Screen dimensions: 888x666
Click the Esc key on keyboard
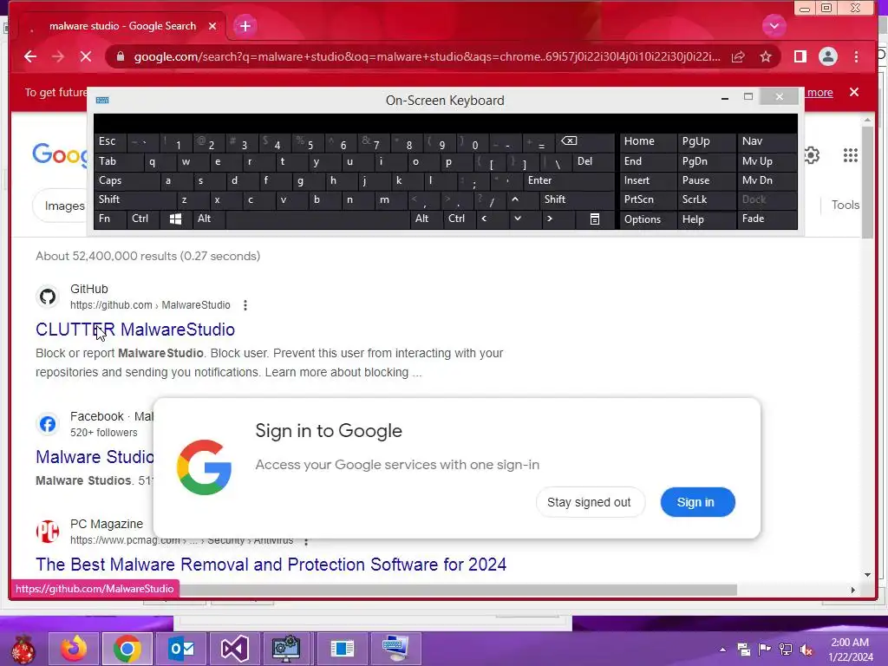point(110,141)
